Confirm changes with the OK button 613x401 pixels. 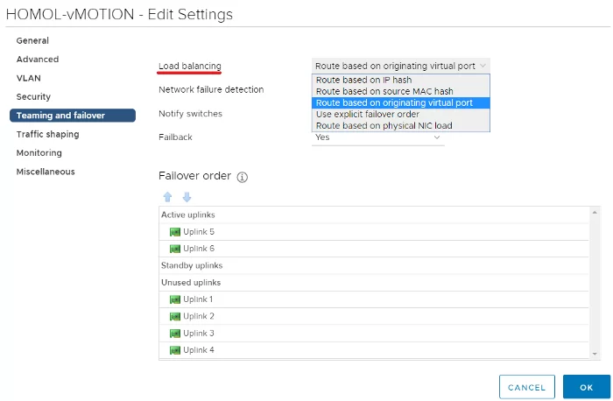[586, 387]
